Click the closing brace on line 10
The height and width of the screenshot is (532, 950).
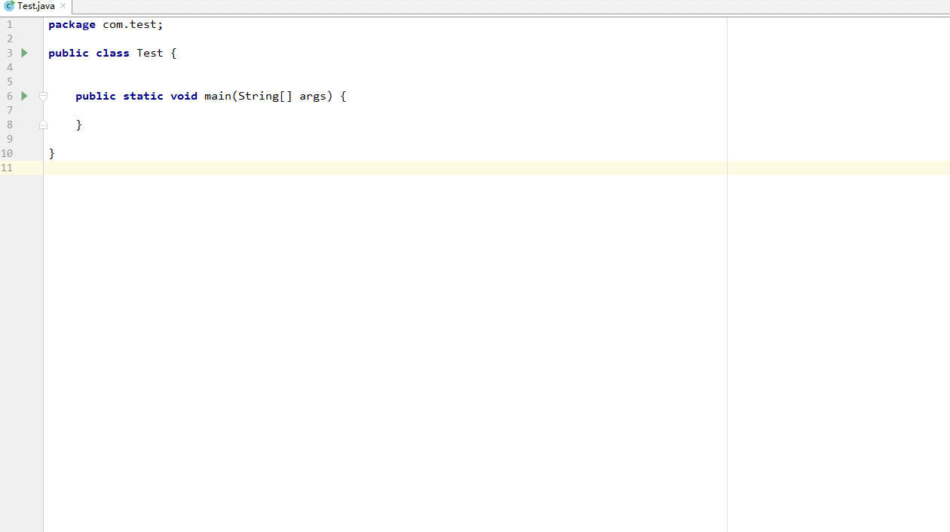click(52, 153)
